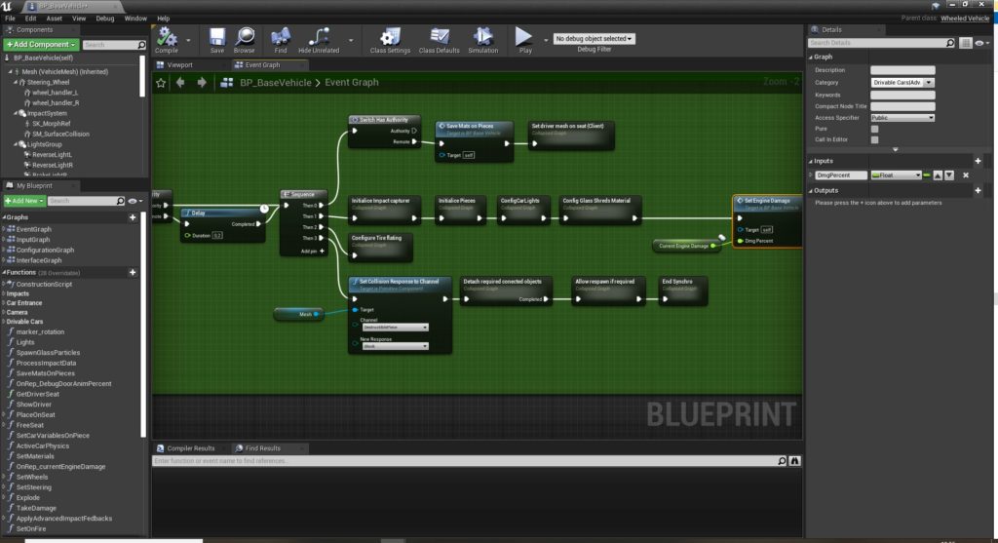Toggle the Pure checkbox
998x543 pixels.
874,129
